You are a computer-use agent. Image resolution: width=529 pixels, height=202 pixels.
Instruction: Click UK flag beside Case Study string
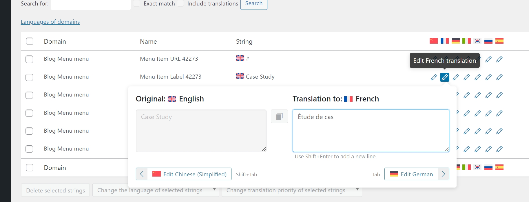click(x=240, y=76)
